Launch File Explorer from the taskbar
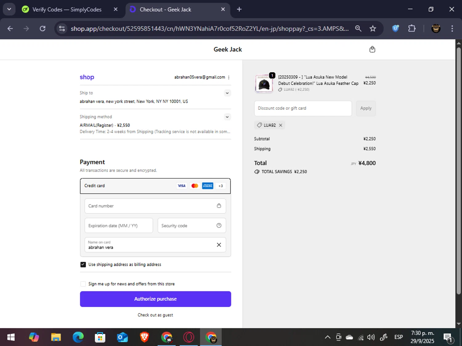Image resolution: width=462 pixels, height=346 pixels. [x=56, y=337]
